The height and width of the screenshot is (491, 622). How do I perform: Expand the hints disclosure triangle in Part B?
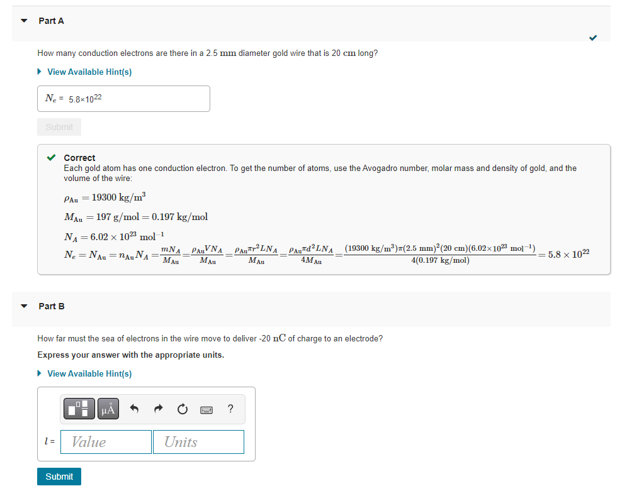(x=39, y=373)
